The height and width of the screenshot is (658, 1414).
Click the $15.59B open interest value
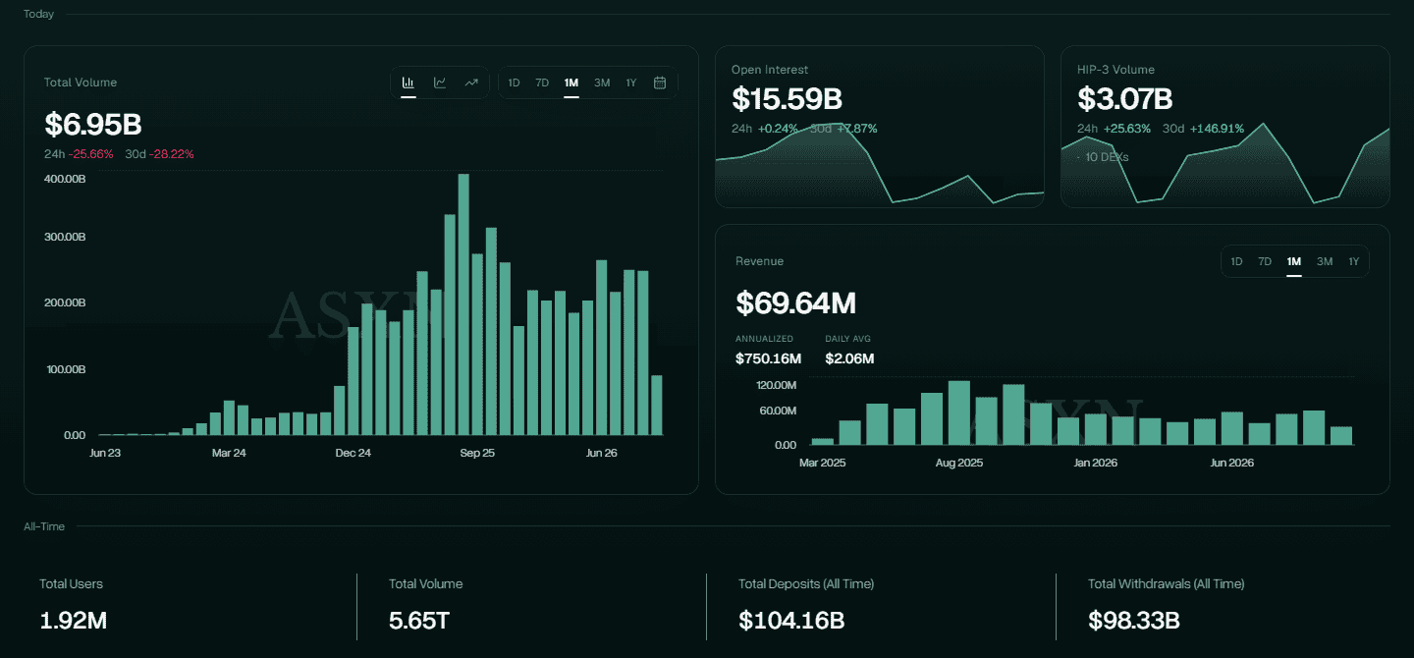(x=788, y=99)
